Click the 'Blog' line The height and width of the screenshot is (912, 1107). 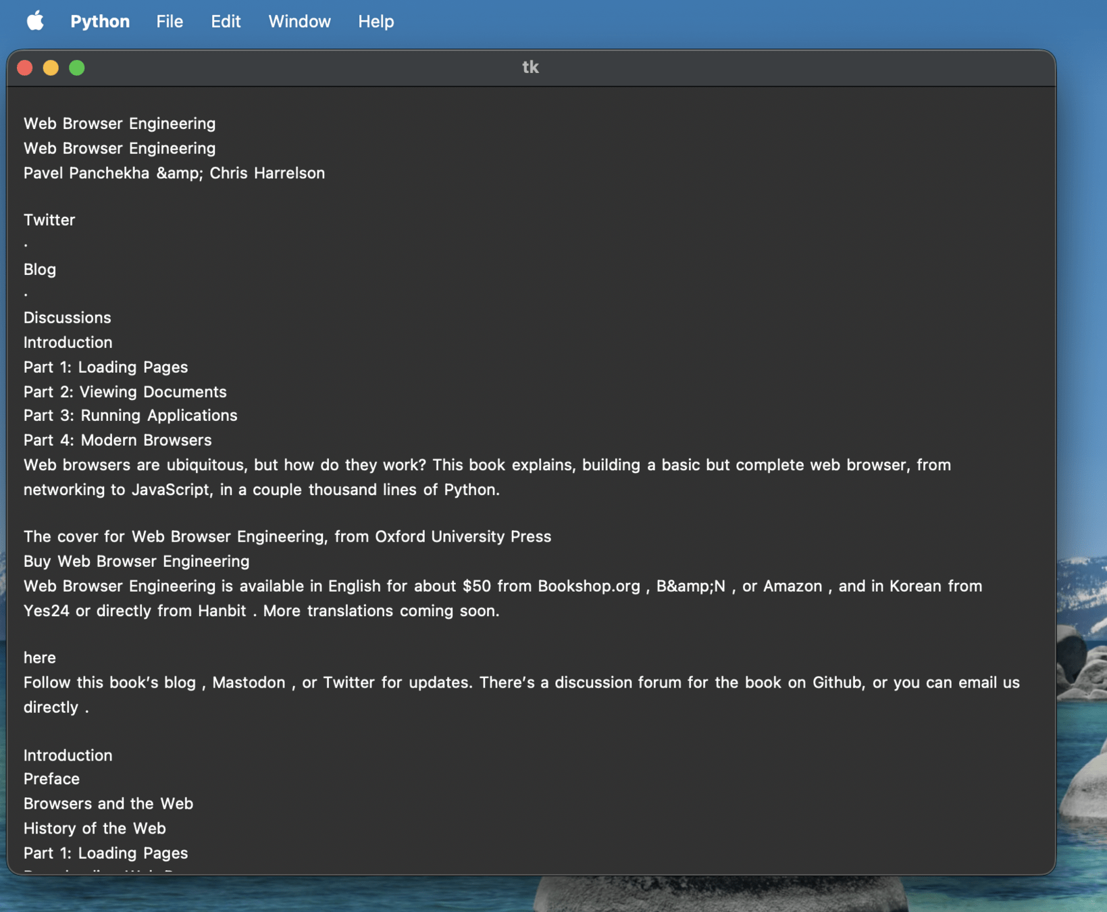[40, 270]
